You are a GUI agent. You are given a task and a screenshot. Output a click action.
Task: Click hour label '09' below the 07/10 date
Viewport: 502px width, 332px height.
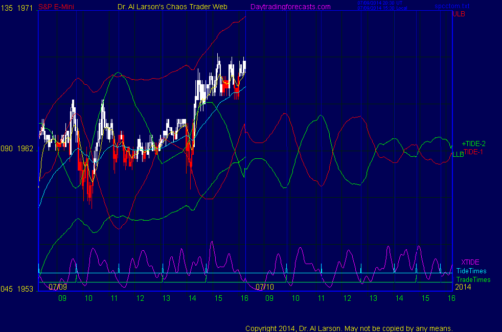[x=269, y=298]
